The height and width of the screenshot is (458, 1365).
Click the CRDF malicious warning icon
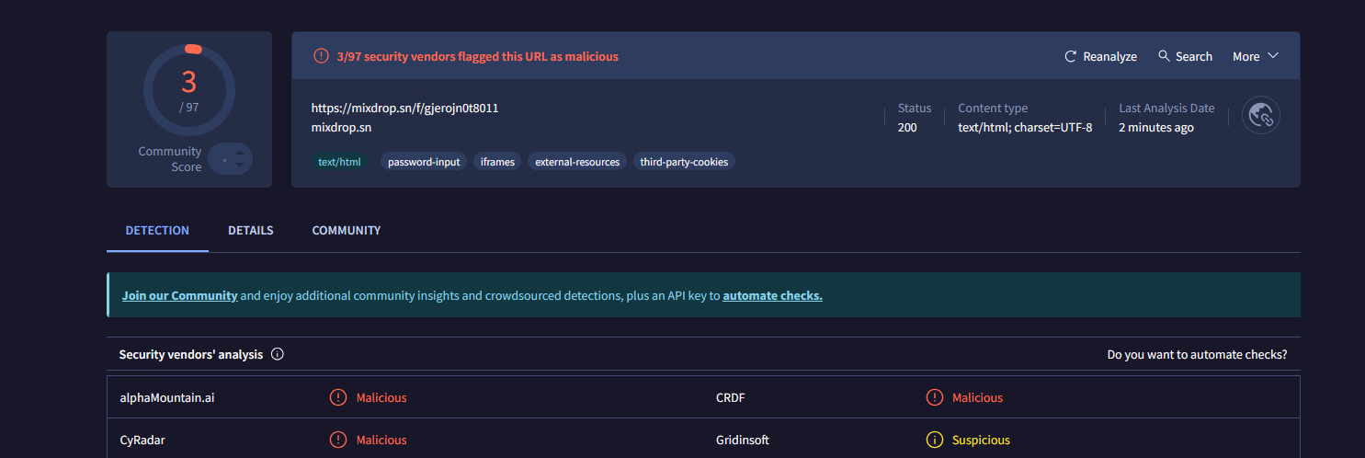(x=934, y=397)
